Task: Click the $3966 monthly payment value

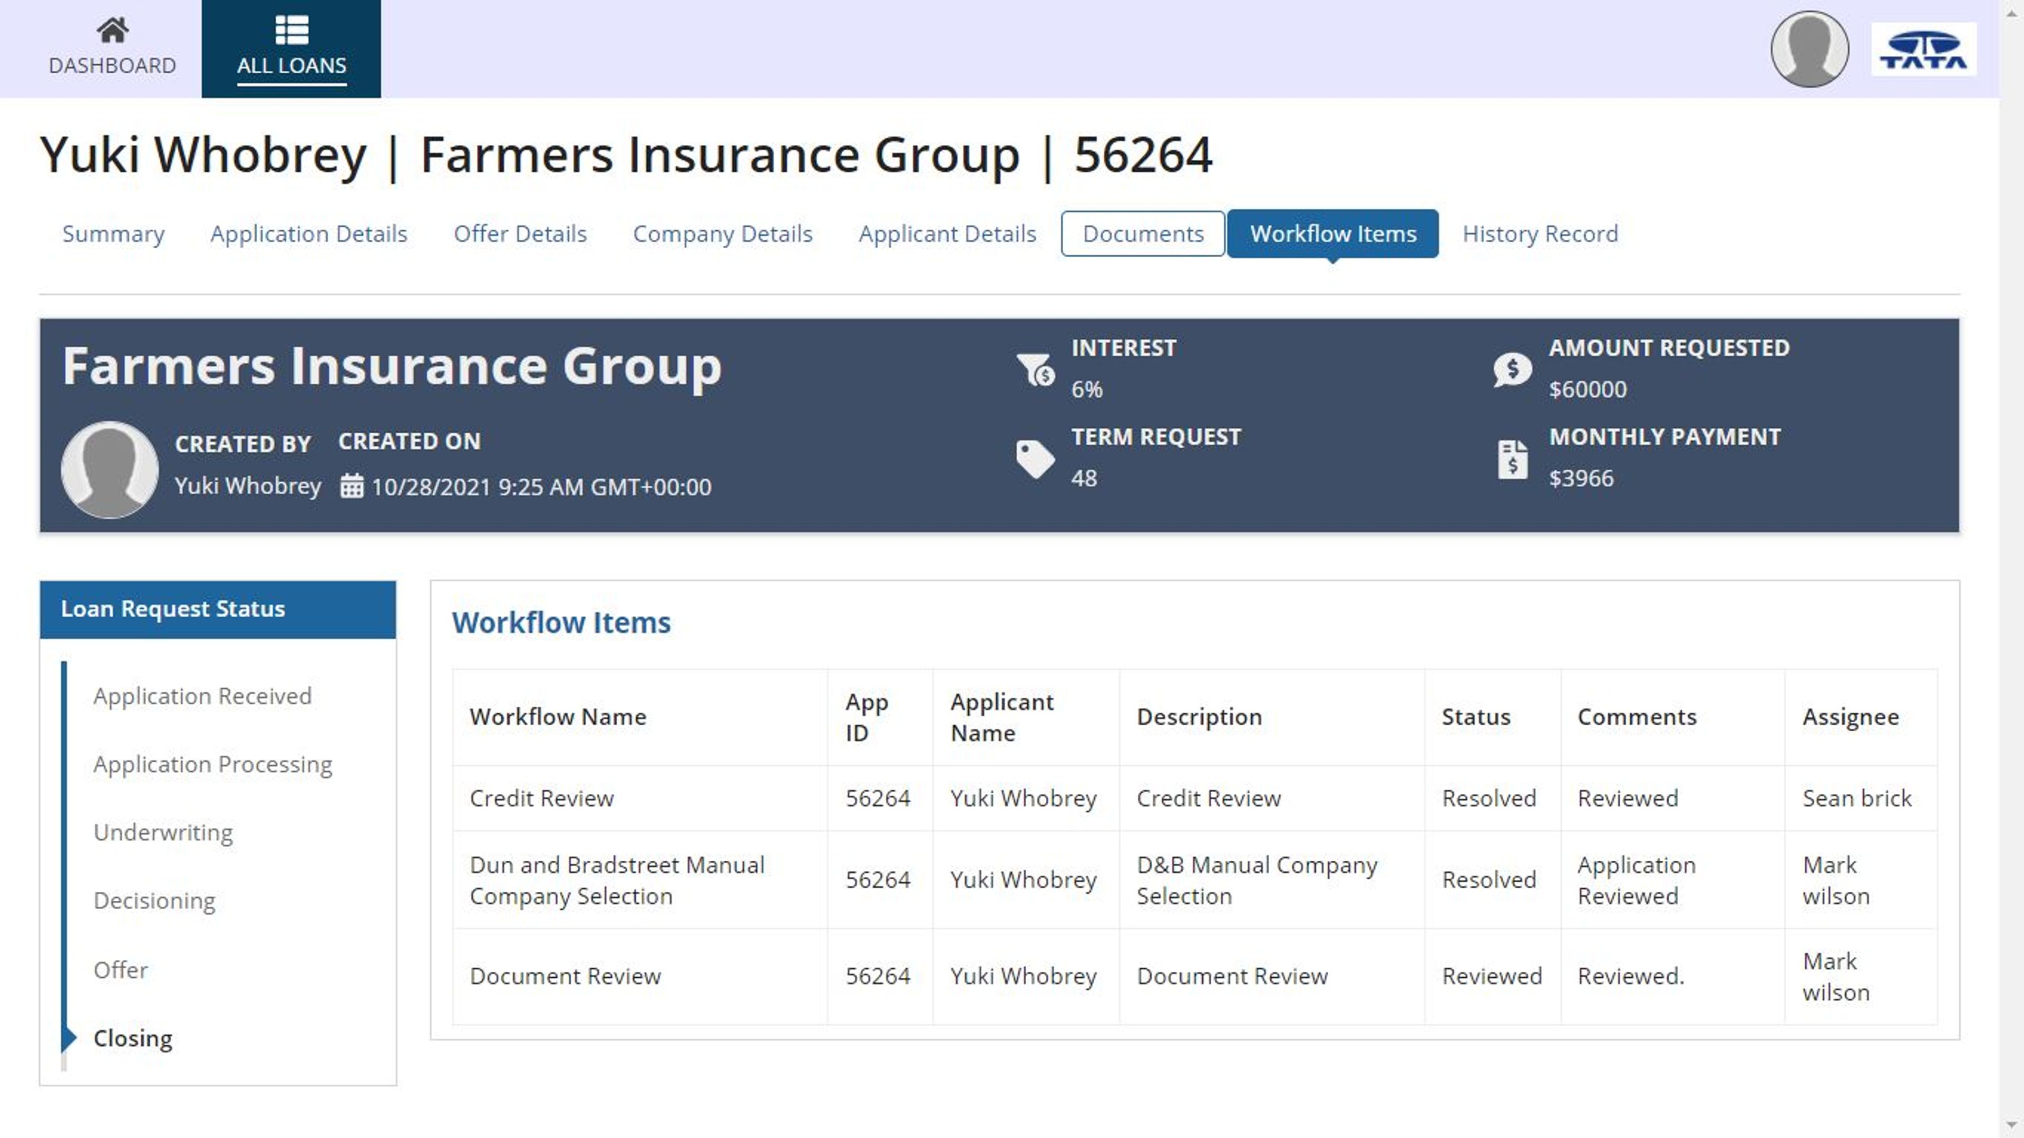Action: [x=1581, y=478]
